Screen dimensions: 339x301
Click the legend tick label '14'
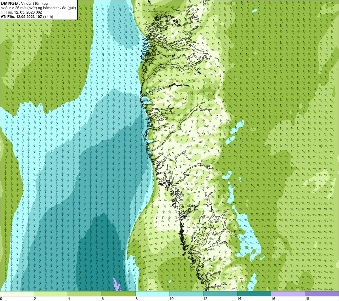pyautogui.click(x=239, y=299)
